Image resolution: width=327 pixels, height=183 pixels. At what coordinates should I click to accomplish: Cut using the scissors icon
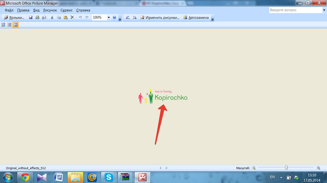52,18
